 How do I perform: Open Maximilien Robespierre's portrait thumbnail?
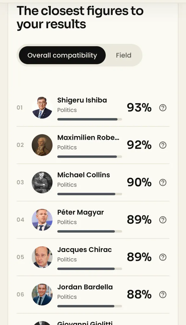(x=42, y=145)
